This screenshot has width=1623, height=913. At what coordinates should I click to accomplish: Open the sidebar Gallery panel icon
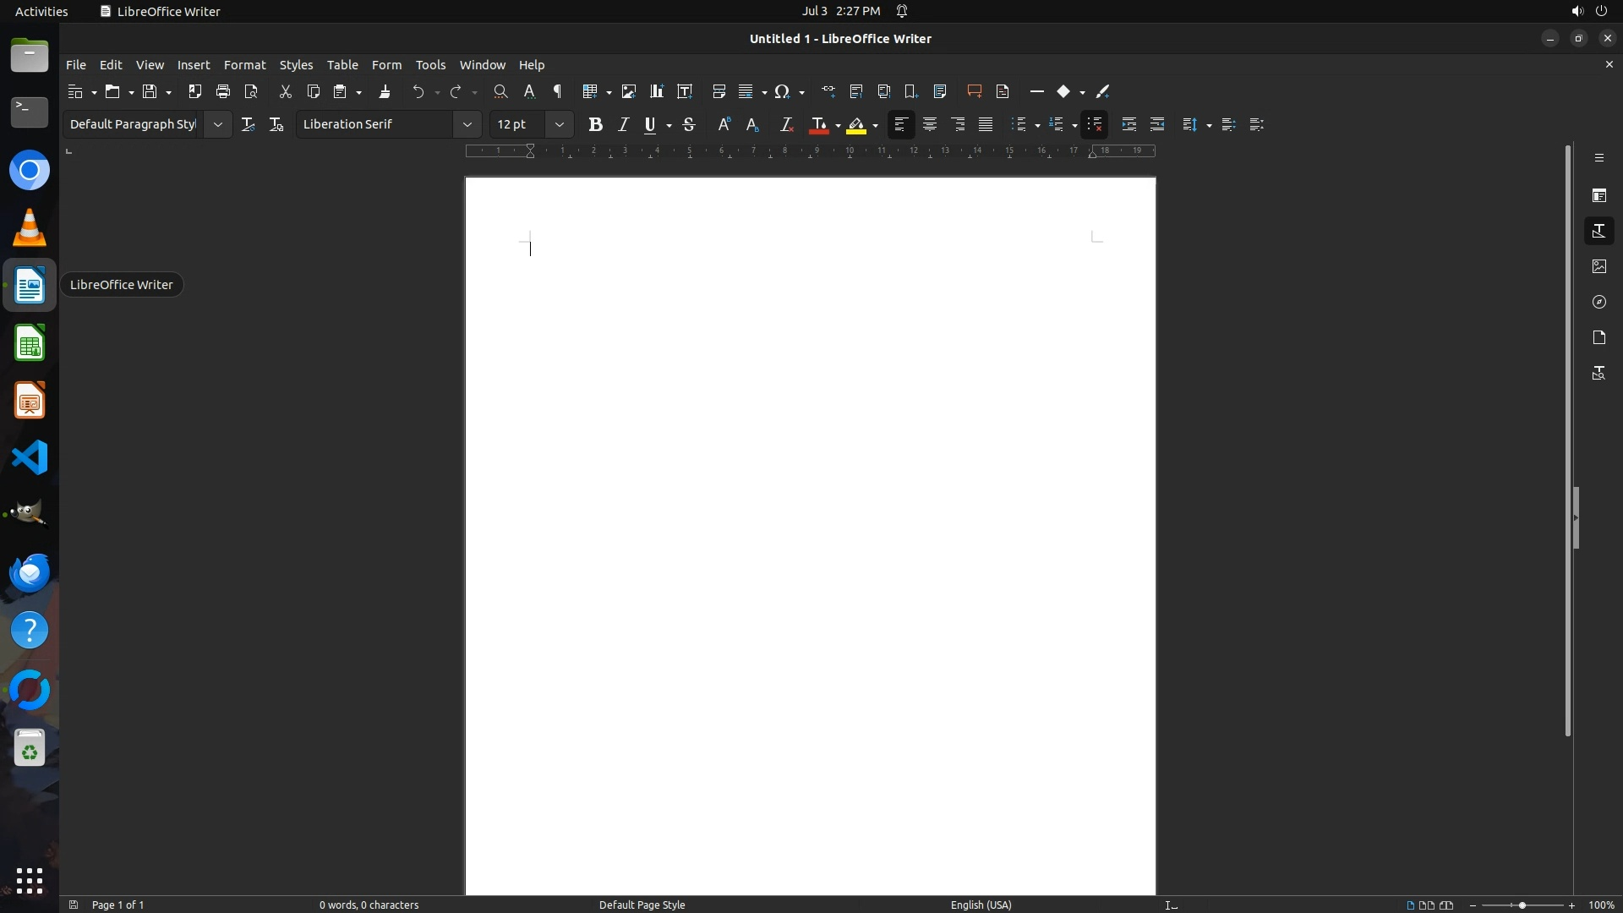point(1598,266)
